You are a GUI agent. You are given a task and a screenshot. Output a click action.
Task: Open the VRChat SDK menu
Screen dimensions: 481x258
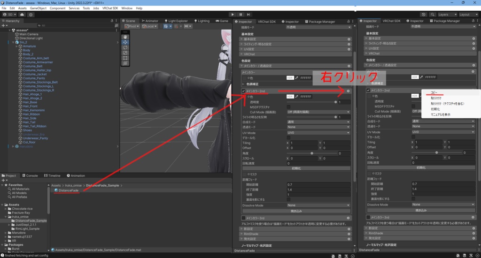coord(110,8)
